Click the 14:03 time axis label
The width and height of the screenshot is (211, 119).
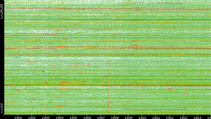pos(45,118)
